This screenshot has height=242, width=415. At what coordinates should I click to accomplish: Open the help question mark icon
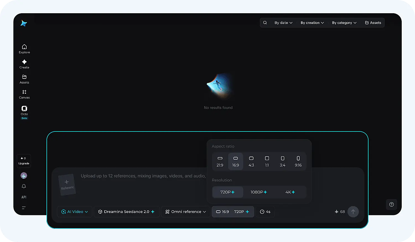391,205
